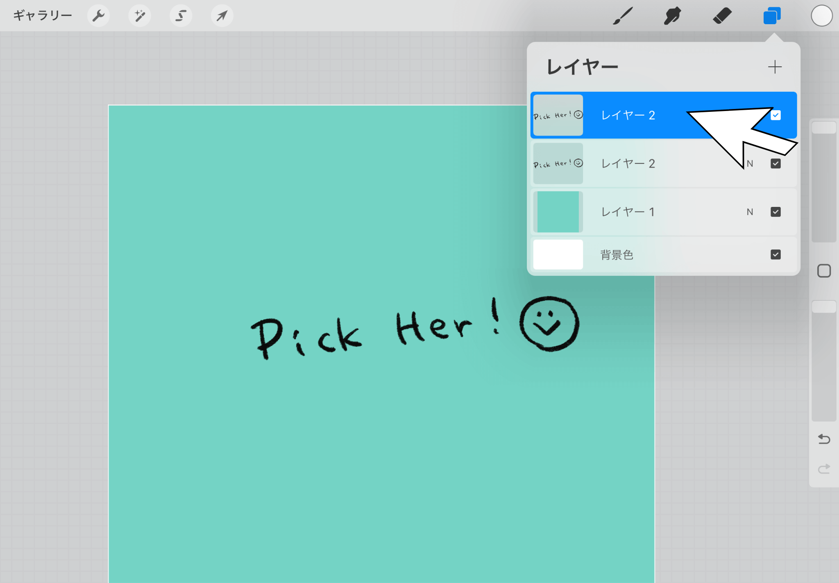The height and width of the screenshot is (583, 839).
Task: Activate the Selection S-shaped tool
Action: 181,16
